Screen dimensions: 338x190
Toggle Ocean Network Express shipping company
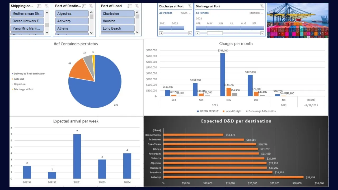pyautogui.click(x=27, y=21)
